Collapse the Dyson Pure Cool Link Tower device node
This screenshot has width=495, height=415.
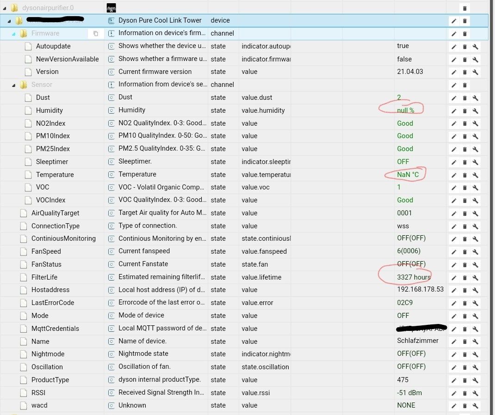[9, 21]
